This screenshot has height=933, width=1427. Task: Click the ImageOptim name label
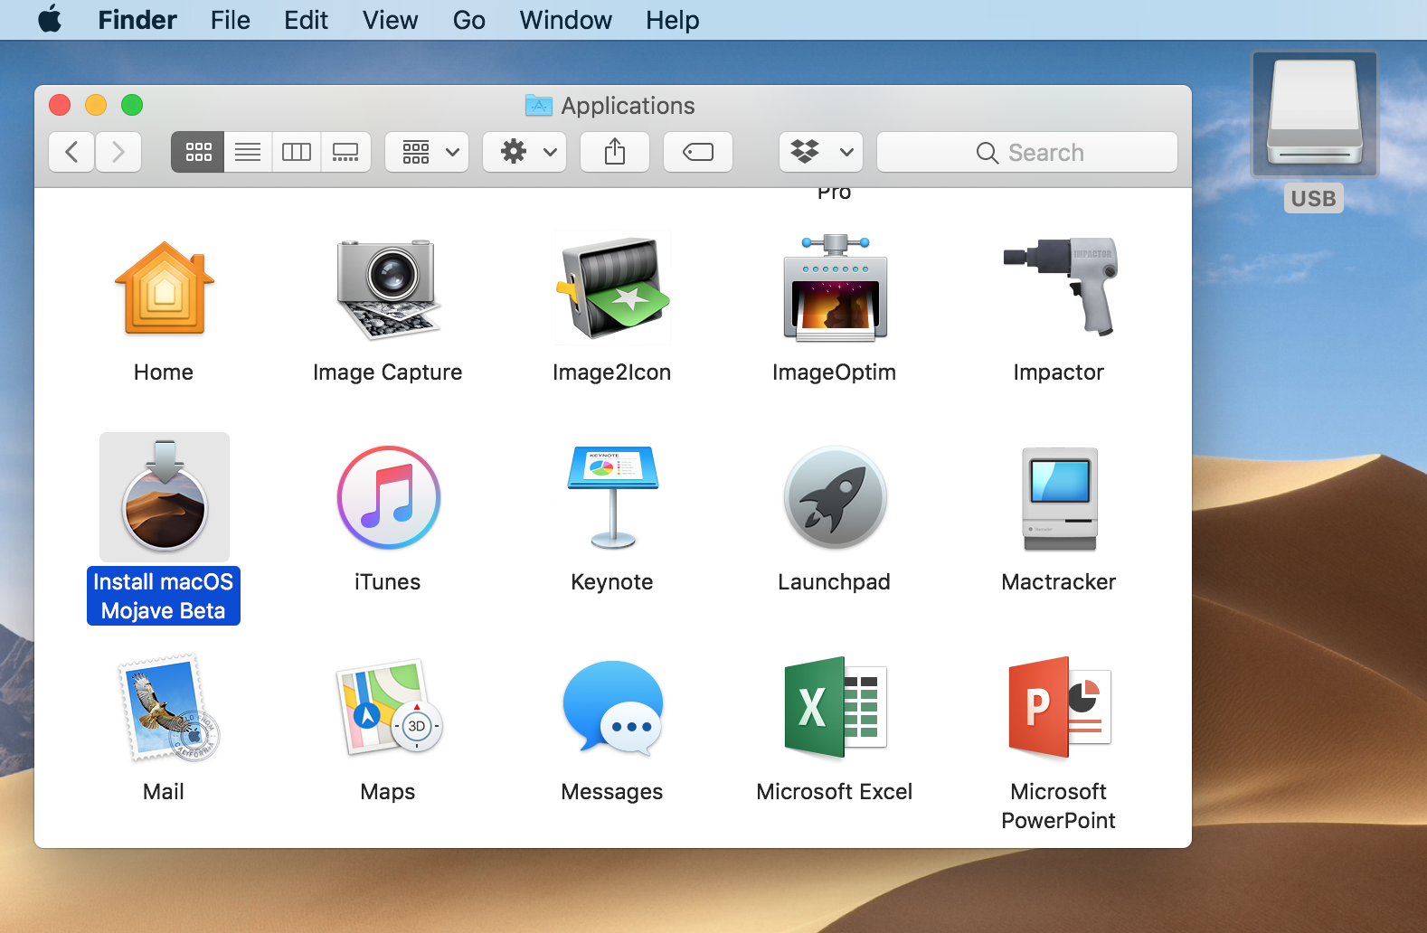835,372
